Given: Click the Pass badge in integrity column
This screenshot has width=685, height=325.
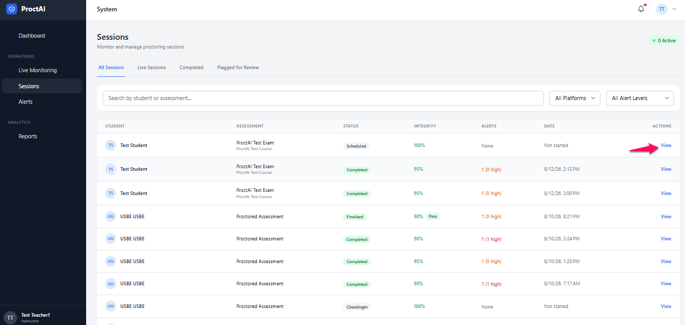Looking at the screenshot, I should 433,217.
